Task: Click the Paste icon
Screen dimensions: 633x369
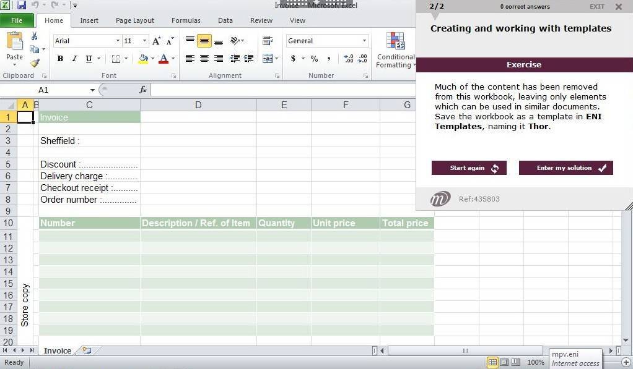Action: pos(14,42)
